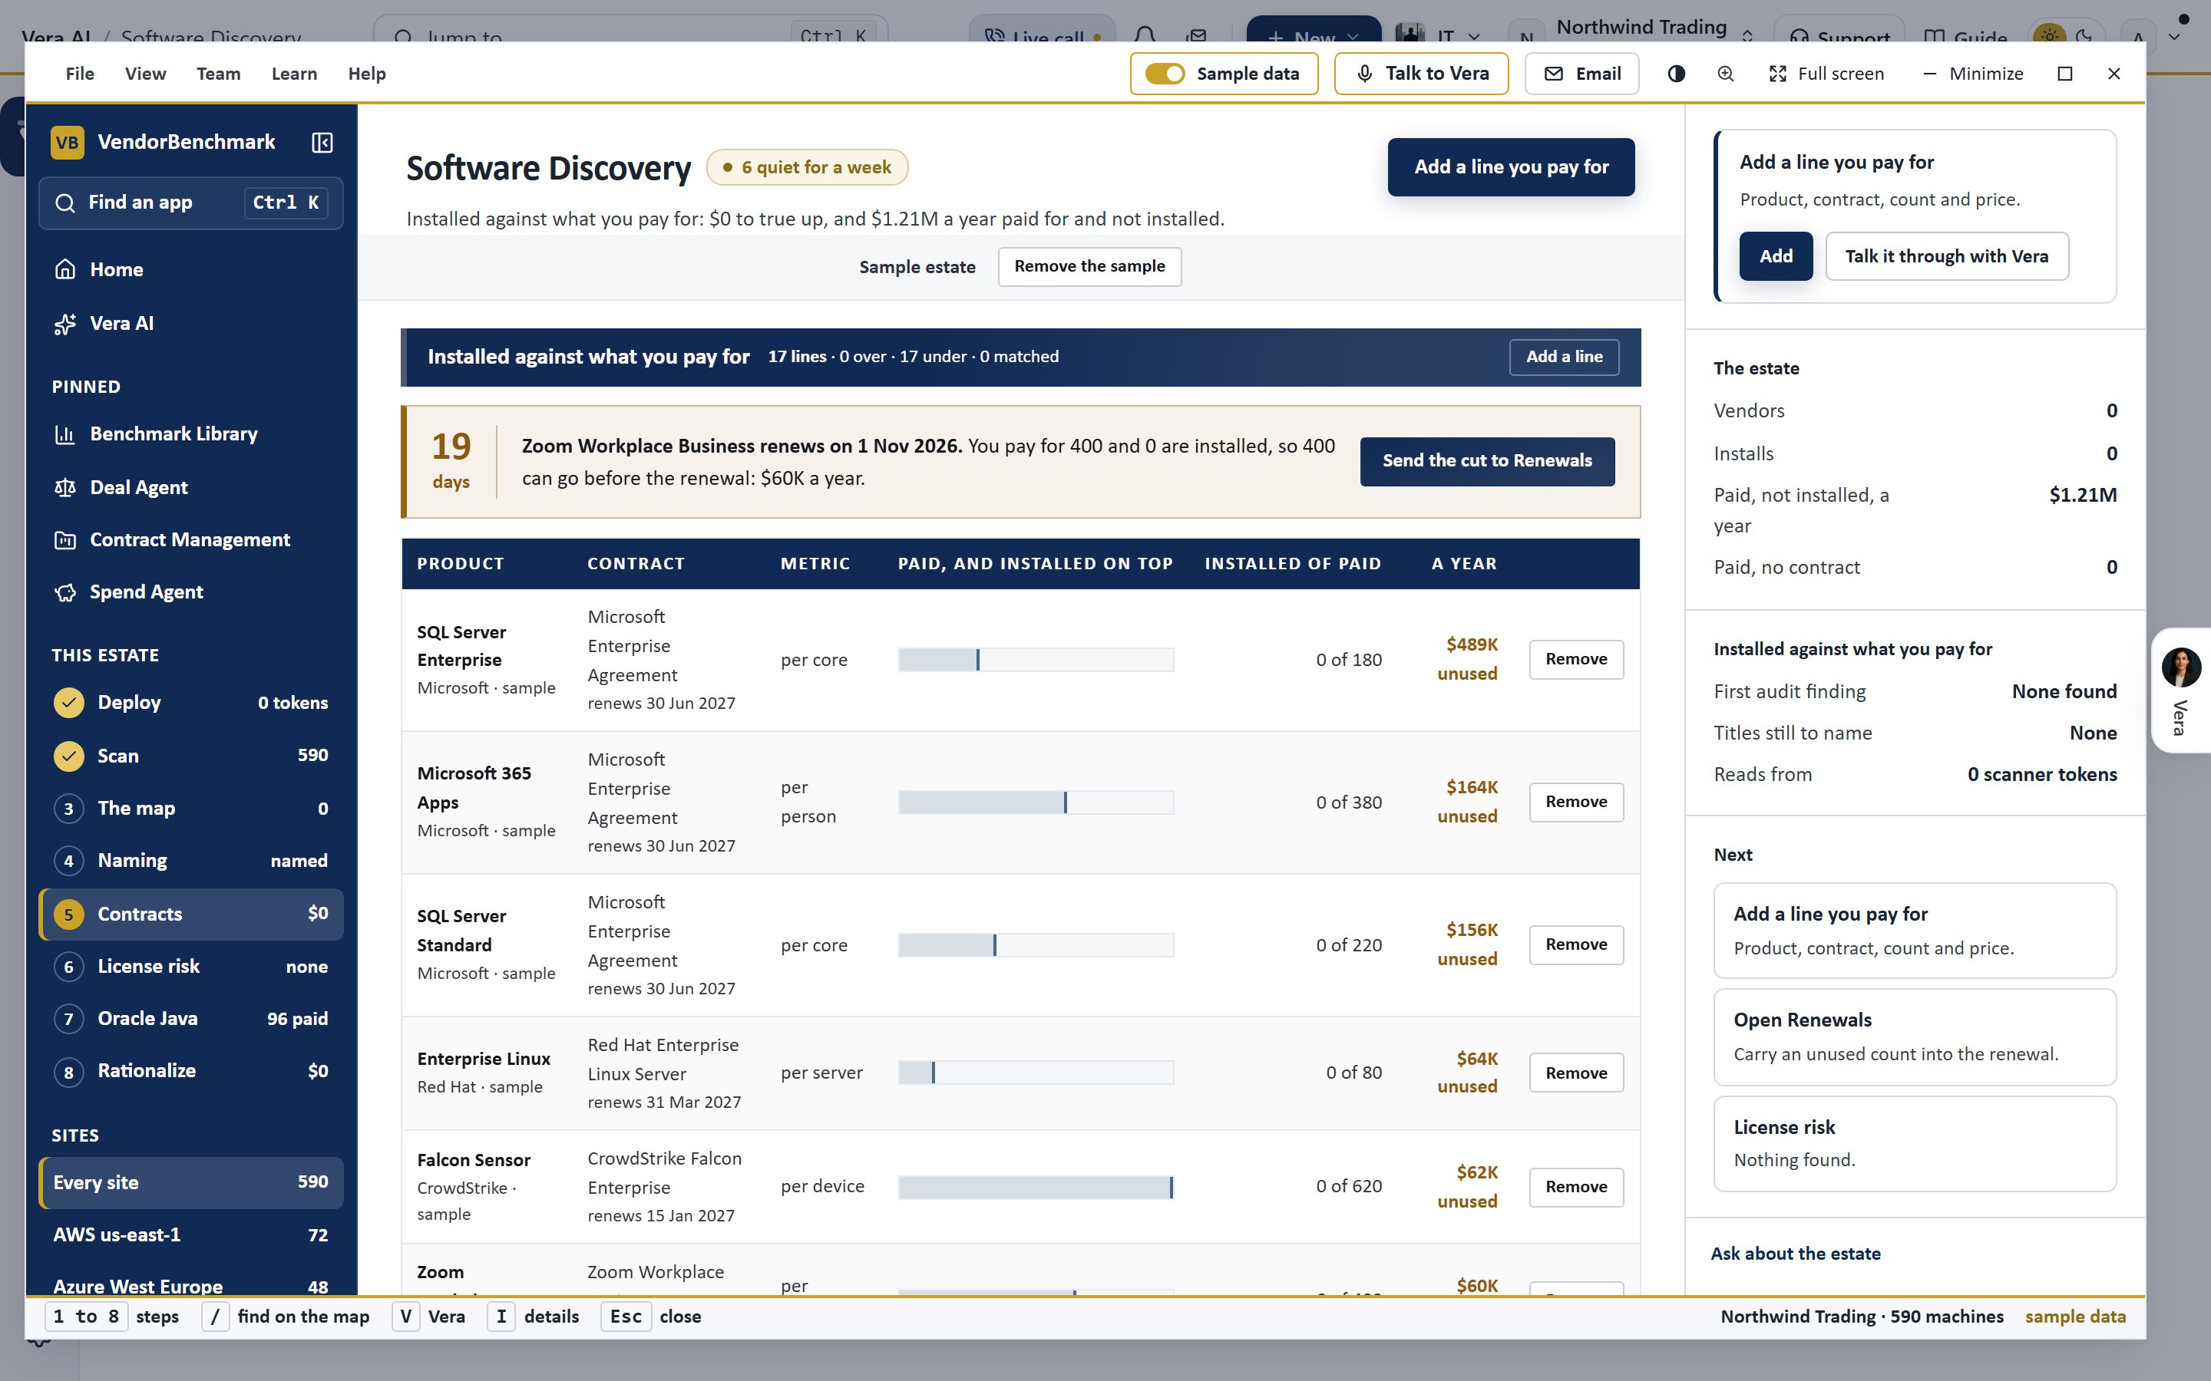
Task: Click Send the cut to Renewals
Action: tap(1486, 461)
